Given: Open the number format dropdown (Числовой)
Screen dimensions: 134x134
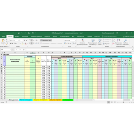Looking at the screenshot, I should [x=70, y=40].
